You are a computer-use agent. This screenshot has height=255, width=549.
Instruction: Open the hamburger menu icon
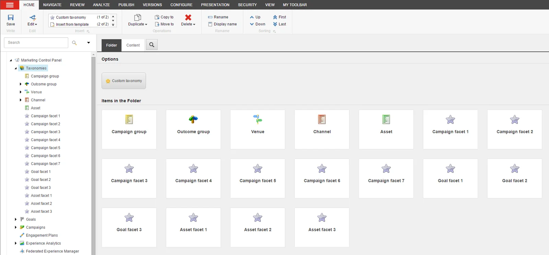point(10,5)
